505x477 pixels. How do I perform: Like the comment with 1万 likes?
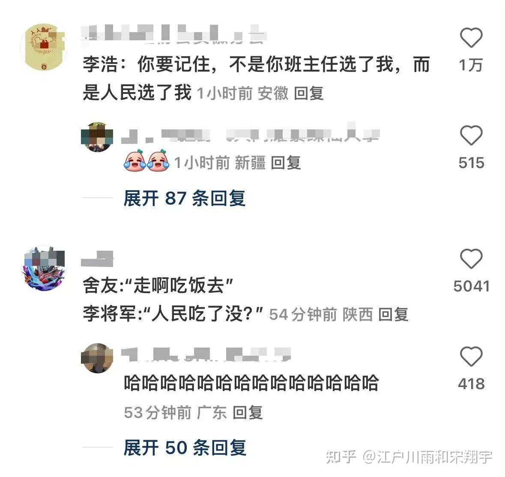(x=471, y=37)
